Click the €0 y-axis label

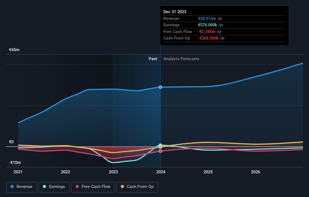11,142
